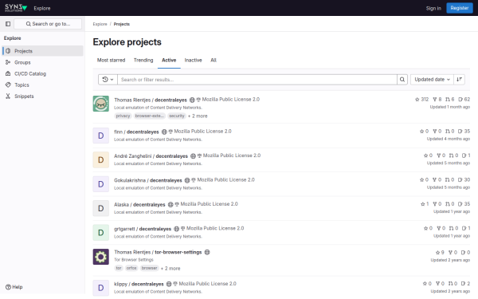
Task: Click the magnifier search button
Action: 402,79
